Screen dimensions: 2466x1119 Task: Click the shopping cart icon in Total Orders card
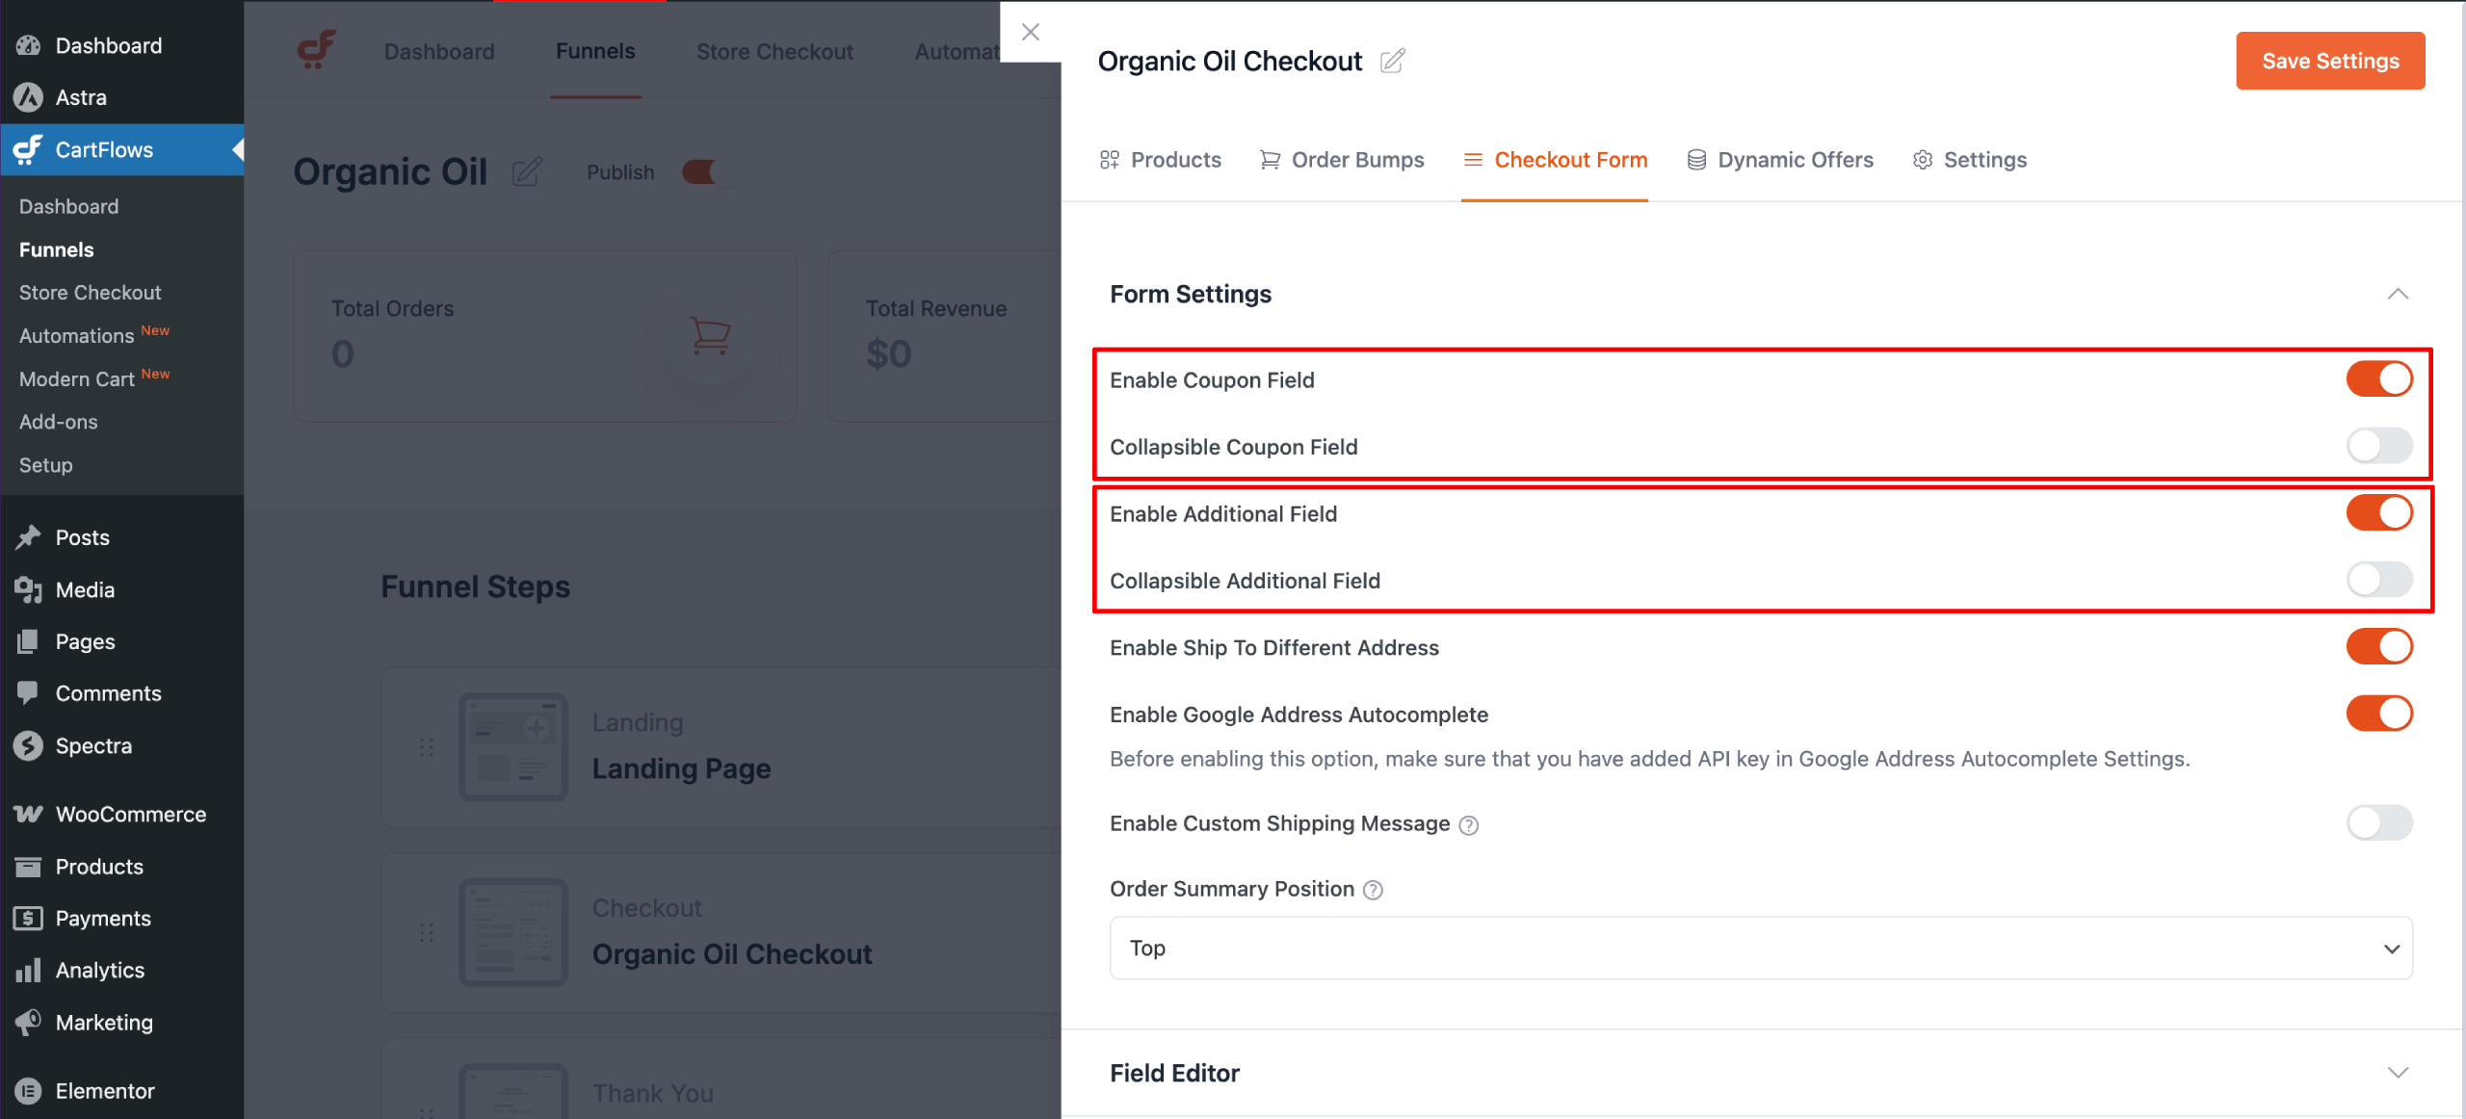pos(710,336)
